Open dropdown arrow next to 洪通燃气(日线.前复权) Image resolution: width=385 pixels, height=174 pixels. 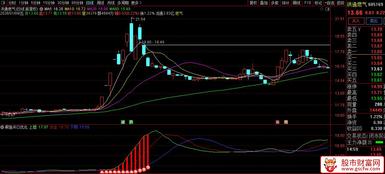tap(41, 8)
